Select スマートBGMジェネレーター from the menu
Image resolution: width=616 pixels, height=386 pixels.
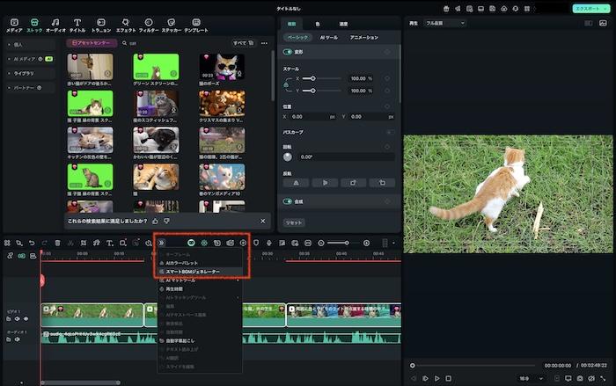pos(193,272)
